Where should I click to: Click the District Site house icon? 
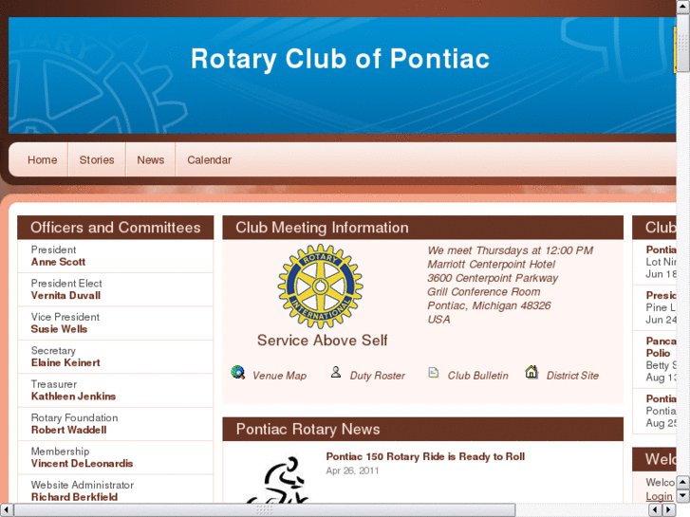click(531, 372)
